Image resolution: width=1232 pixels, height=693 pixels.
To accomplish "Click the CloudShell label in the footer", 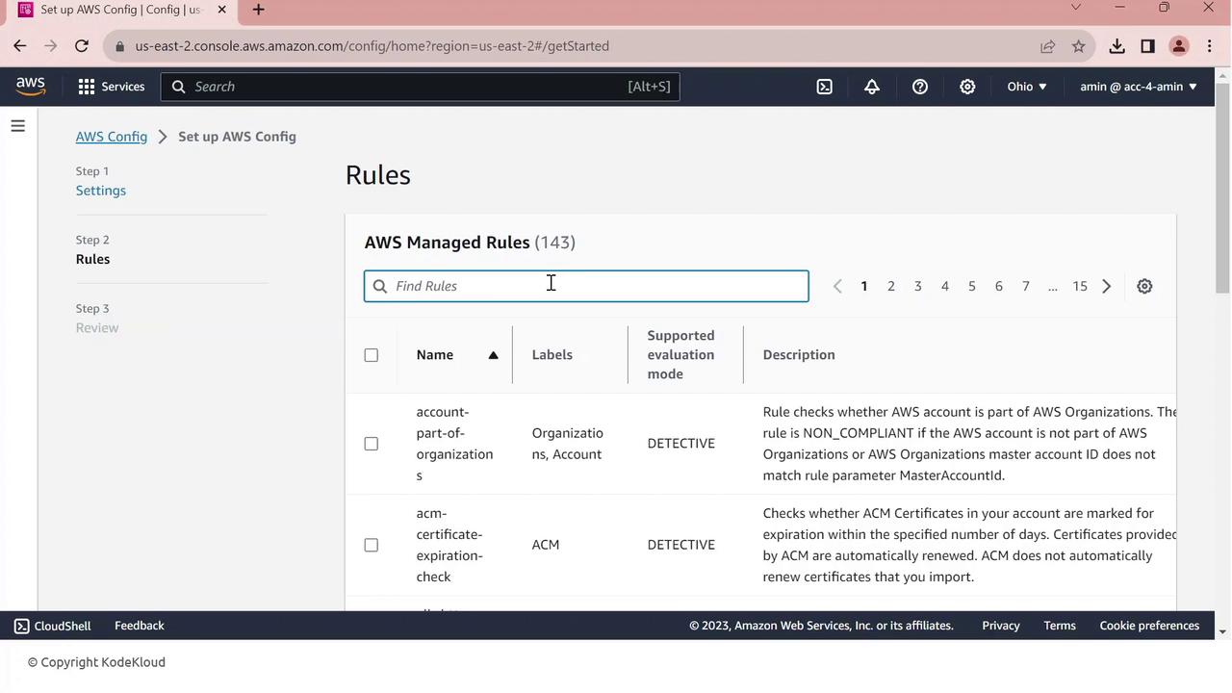I will (63, 626).
